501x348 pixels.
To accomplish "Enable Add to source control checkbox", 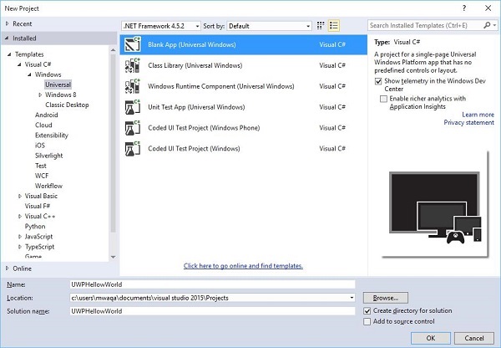I will [x=367, y=321].
